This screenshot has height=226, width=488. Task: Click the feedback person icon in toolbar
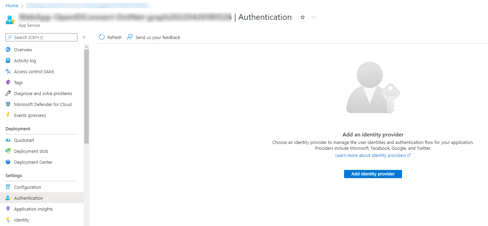point(130,37)
